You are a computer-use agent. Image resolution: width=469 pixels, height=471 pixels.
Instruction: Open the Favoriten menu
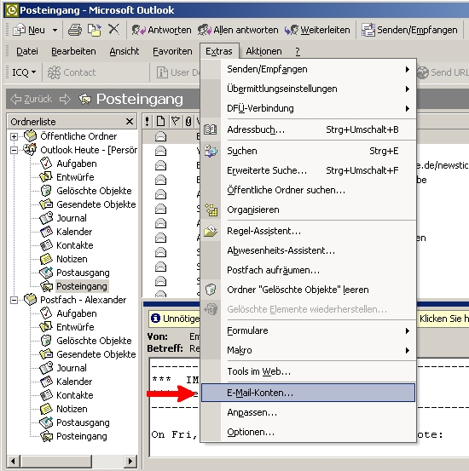(x=172, y=51)
